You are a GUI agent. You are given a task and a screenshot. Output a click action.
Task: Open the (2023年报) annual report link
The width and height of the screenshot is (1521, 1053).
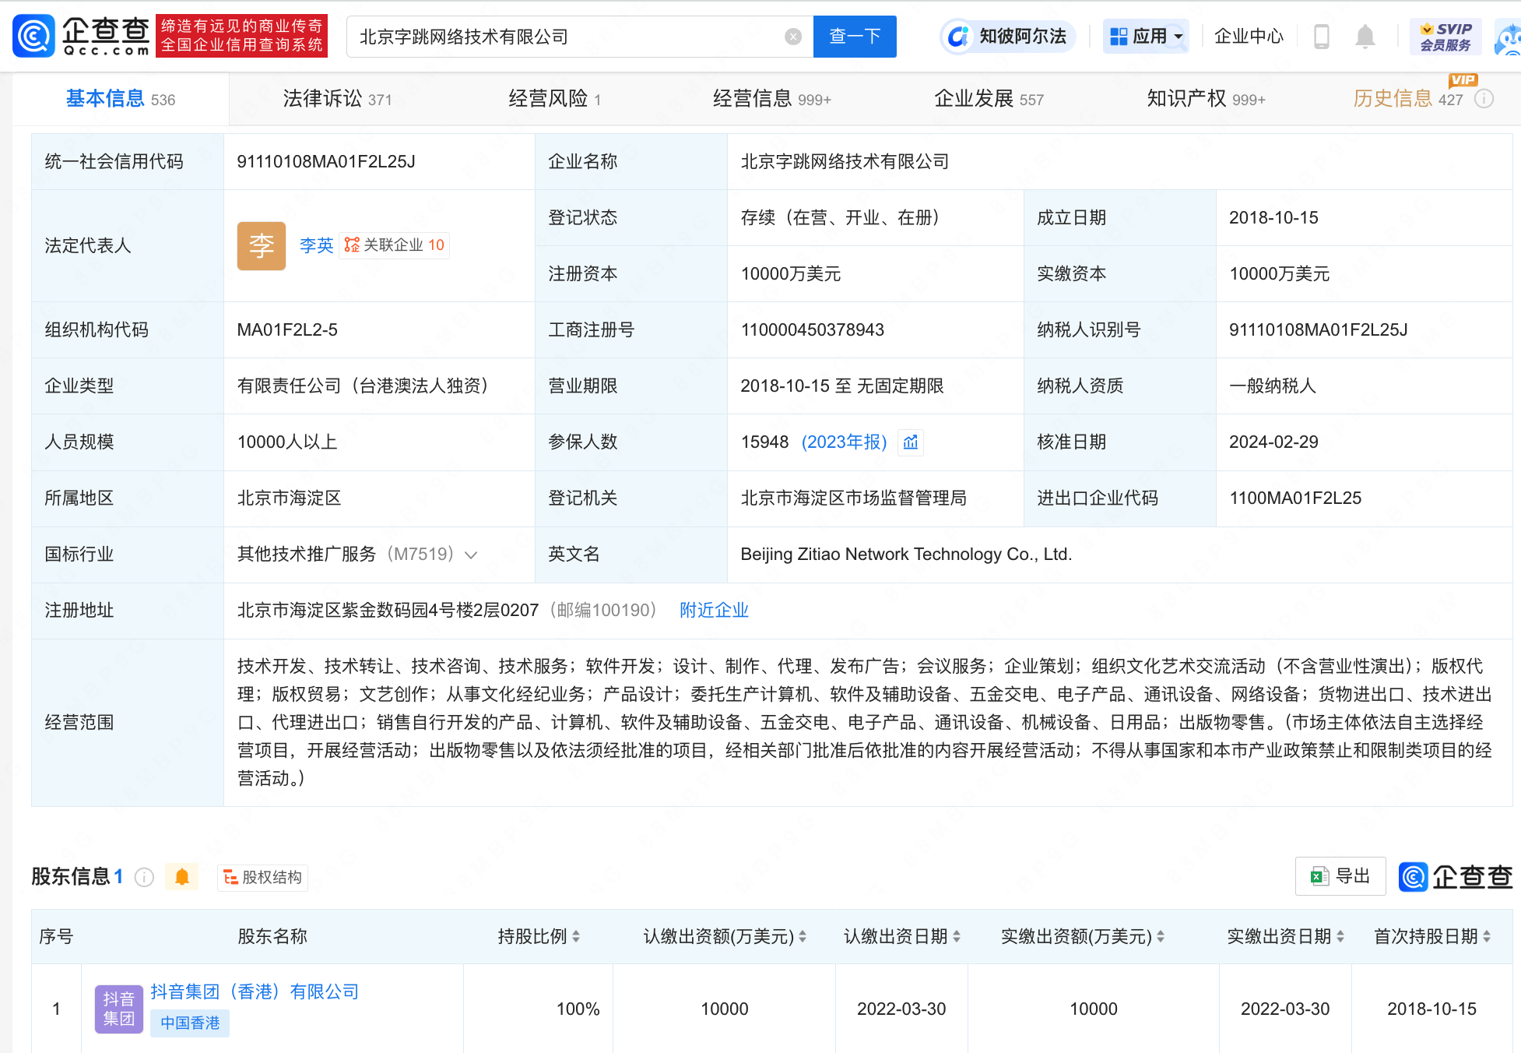tap(845, 442)
